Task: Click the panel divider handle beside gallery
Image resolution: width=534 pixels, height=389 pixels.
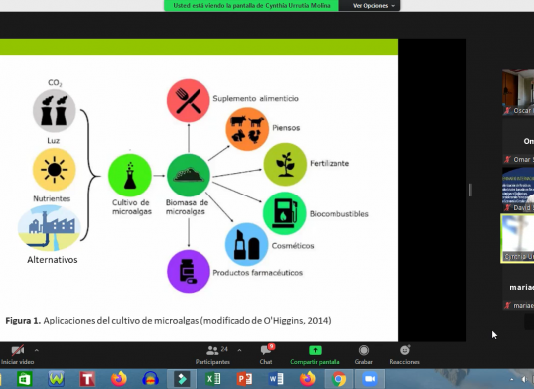Action: 470,190
